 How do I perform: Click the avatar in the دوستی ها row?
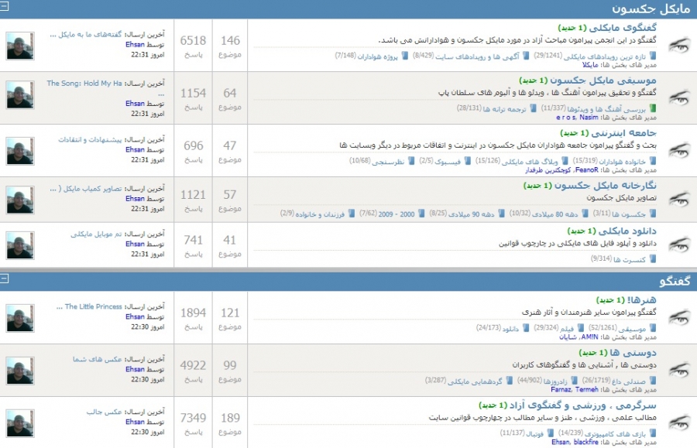[19, 370]
